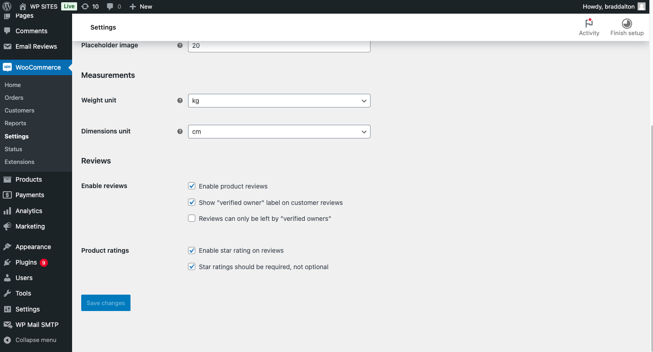This screenshot has height=352, width=653.
Task: Click the updates refresh icon showing 10
Action: point(85,6)
